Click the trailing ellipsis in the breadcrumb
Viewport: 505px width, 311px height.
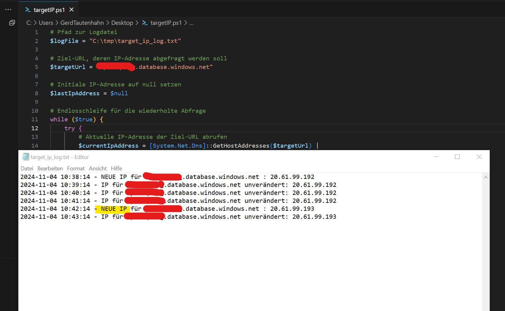tap(191, 23)
